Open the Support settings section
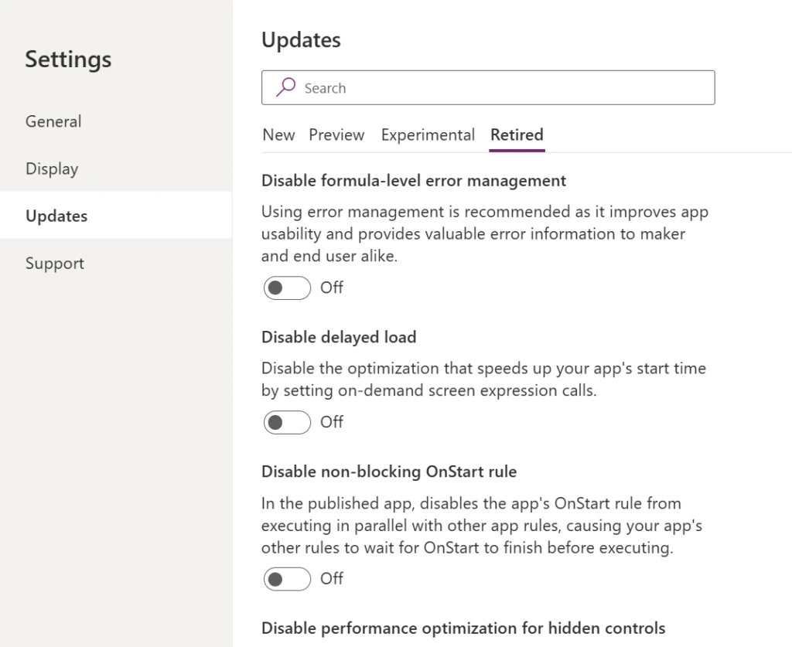The width and height of the screenshot is (792, 647). coord(55,264)
